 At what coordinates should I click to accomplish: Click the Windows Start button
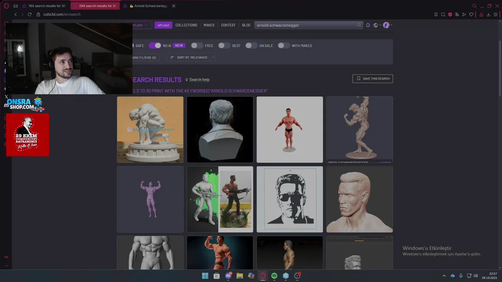pos(205,276)
